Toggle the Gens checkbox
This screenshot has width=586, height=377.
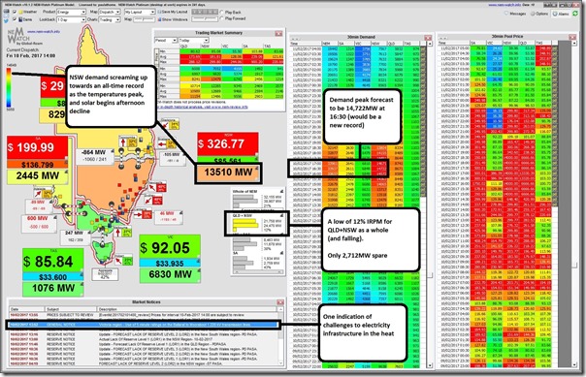15,19
